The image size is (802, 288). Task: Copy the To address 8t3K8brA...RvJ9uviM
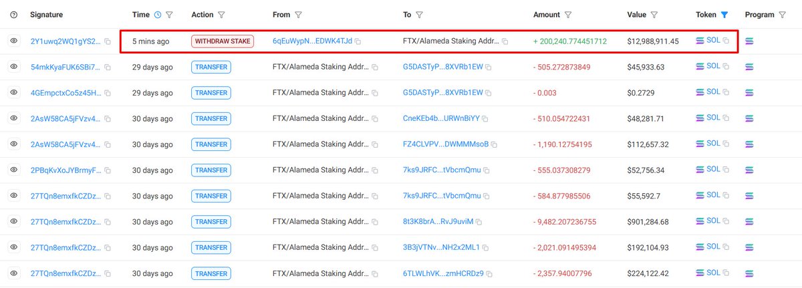click(x=479, y=222)
